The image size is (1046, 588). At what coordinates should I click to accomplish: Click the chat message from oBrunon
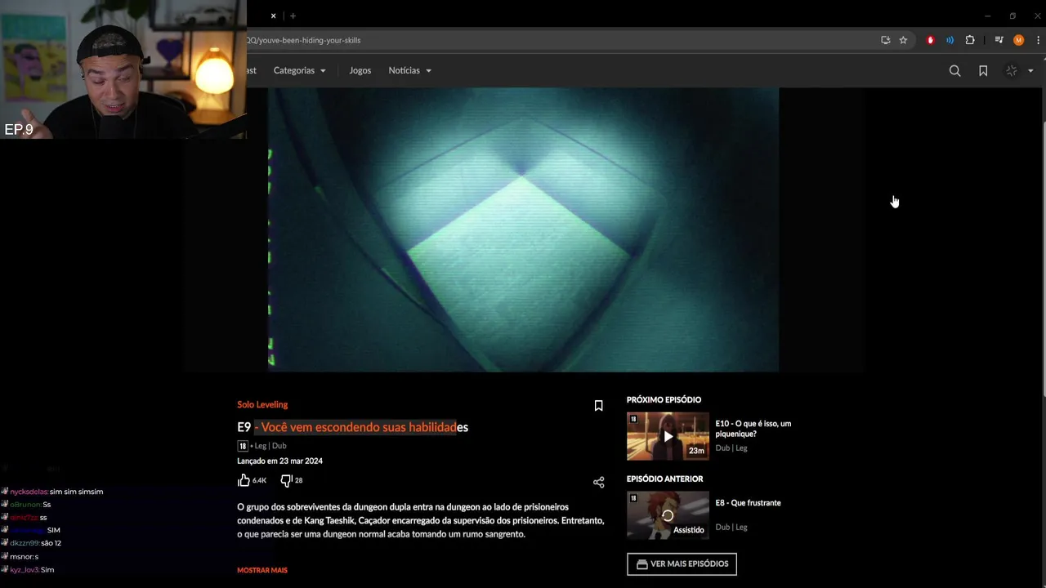coord(26,505)
